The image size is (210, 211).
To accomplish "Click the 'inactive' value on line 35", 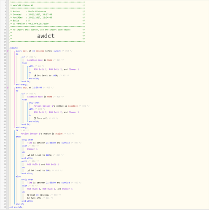I will click(x=73, y=106).
